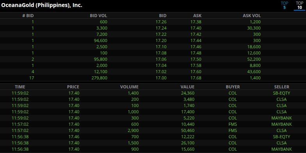This screenshot has height=153, width=306.
Task: Click the trade value 5,220
Action: [x=189, y=118]
